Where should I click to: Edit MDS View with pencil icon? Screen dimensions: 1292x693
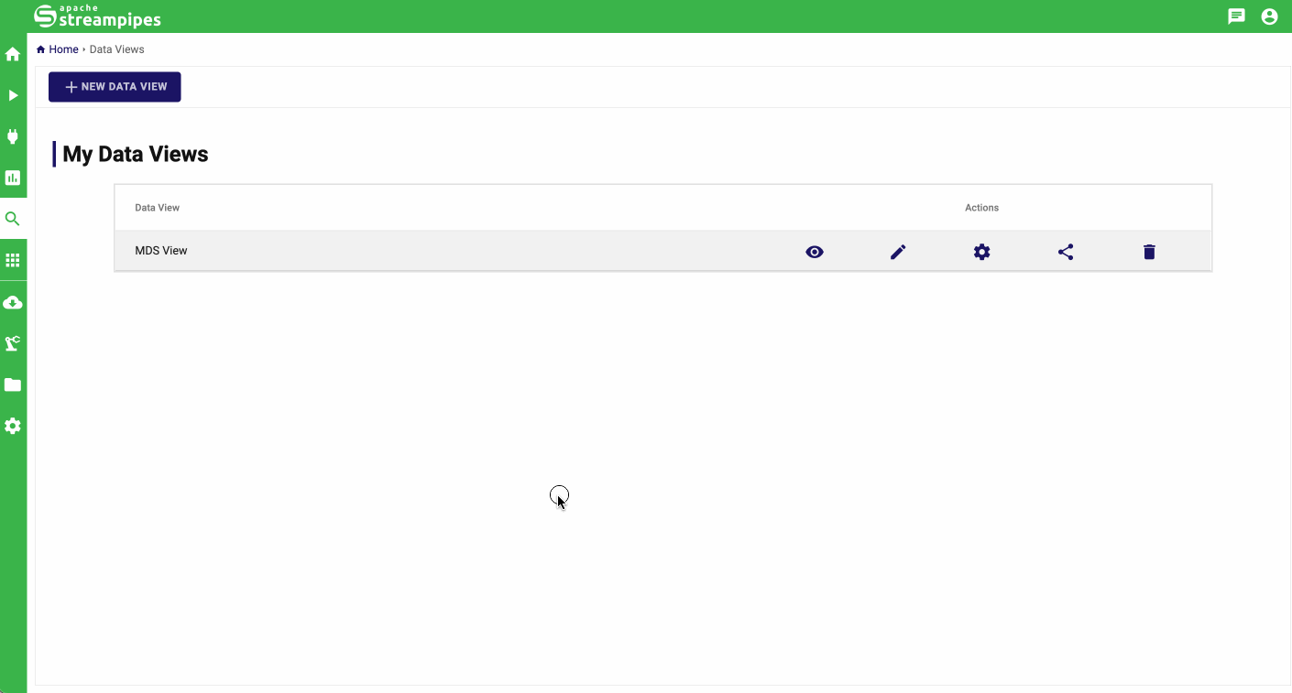[x=898, y=252]
